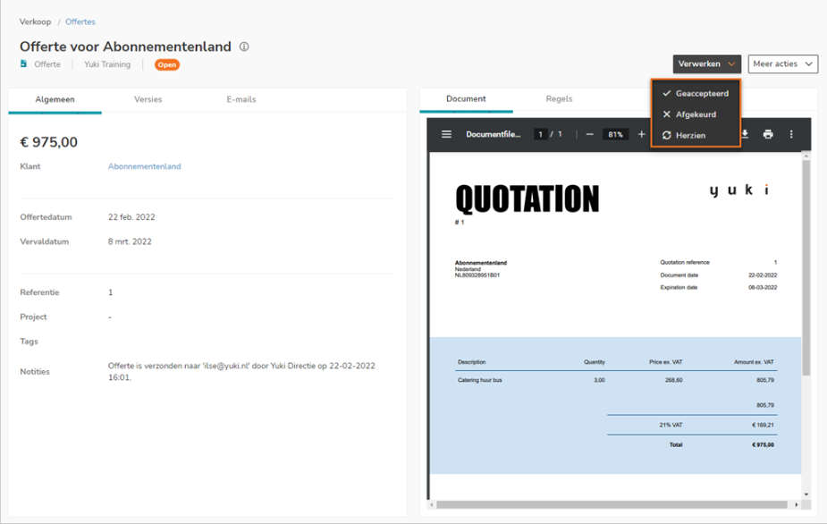Click the Notities text about ilse@yuki.nl
Viewport: 827px width, 524px height.
coord(241,371)
